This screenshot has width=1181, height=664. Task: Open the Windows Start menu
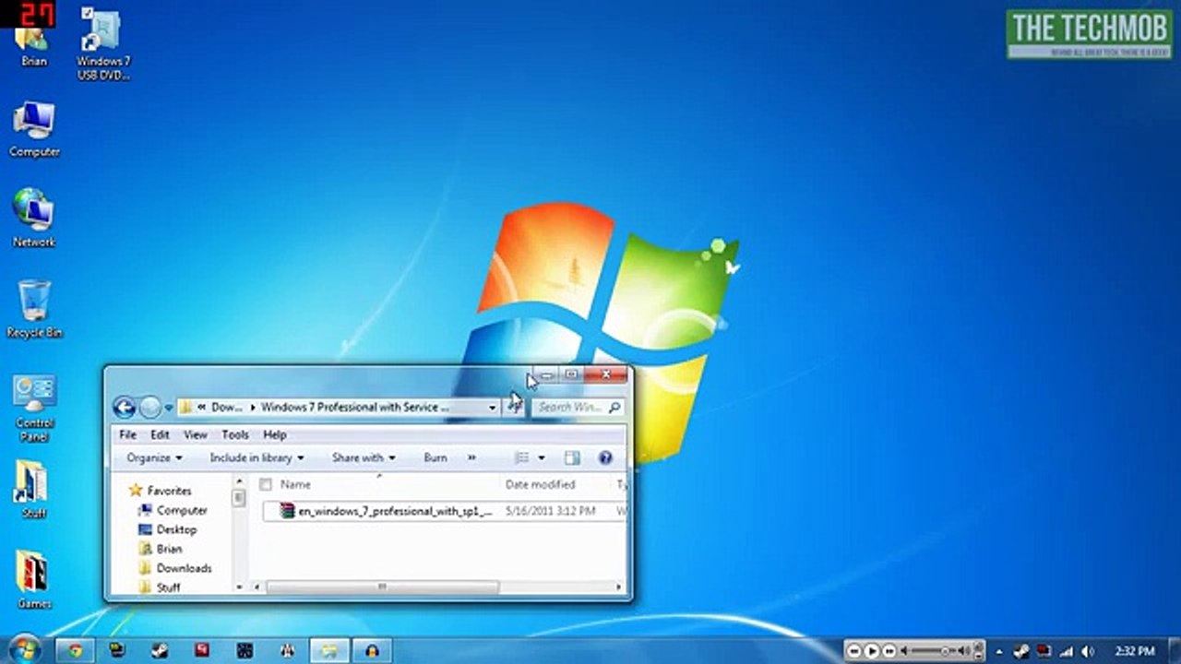(23, 649)
